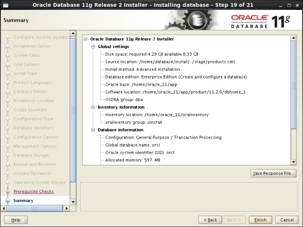Select the Configuration Options step

point(36,137)
